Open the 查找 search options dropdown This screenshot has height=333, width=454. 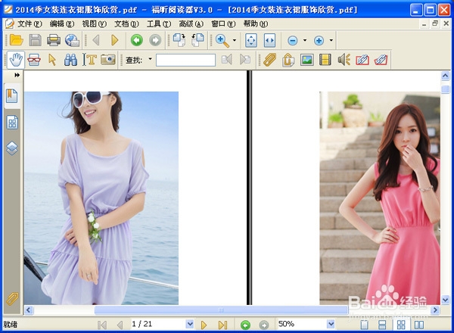[x=150, y=59]
